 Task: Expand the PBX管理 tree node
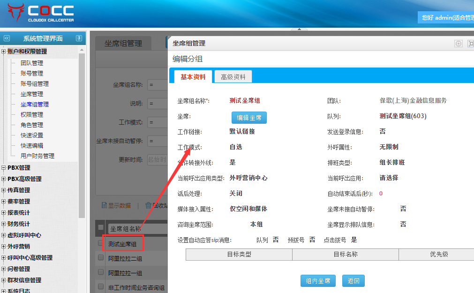(x=4, y=168)
